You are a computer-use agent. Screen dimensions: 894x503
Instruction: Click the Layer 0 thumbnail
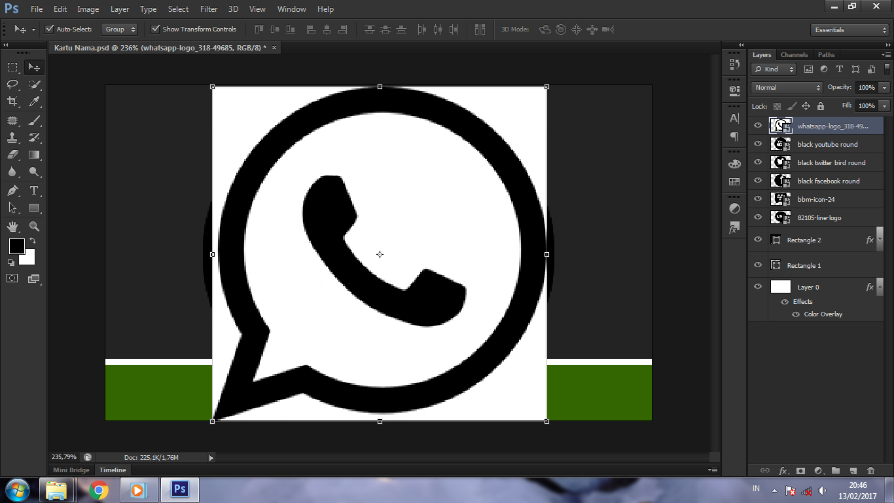[x=781, y=287]
